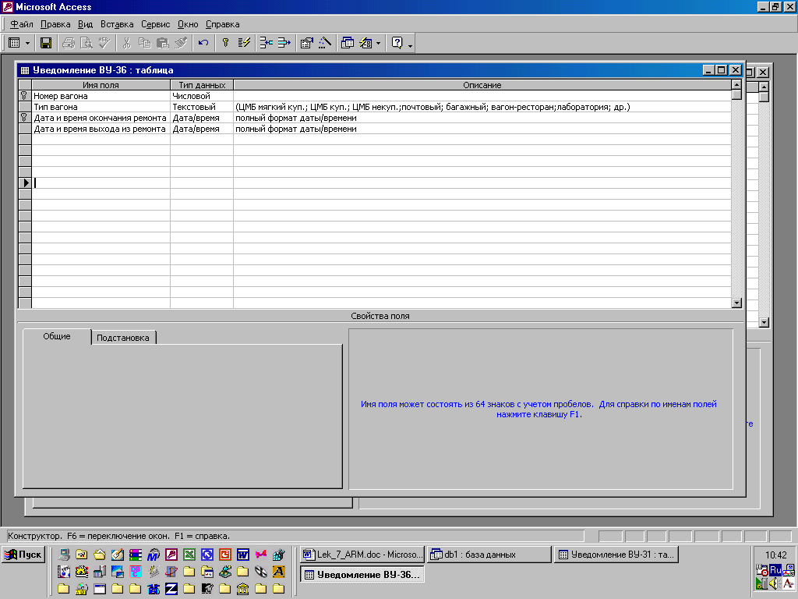The width and height of the screenshot is (798, 599).
Task: Open the Вид menu
Action: point(85,24)
